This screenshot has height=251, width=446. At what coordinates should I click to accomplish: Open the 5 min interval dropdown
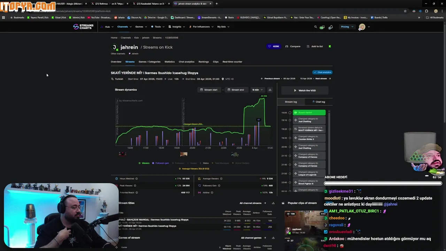click(x=257, y=90)
